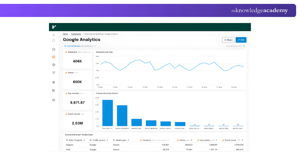Click the circled-plus icon at sidebar bottom

click(54, 100)
